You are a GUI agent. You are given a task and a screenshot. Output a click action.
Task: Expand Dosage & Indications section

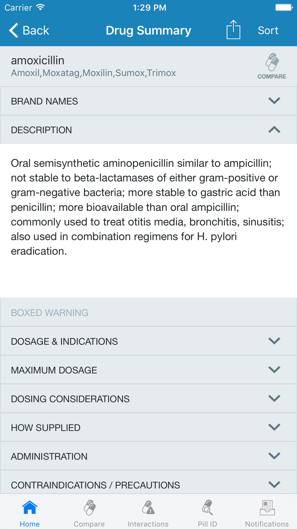pyautogui.click(x=148, y=341)
